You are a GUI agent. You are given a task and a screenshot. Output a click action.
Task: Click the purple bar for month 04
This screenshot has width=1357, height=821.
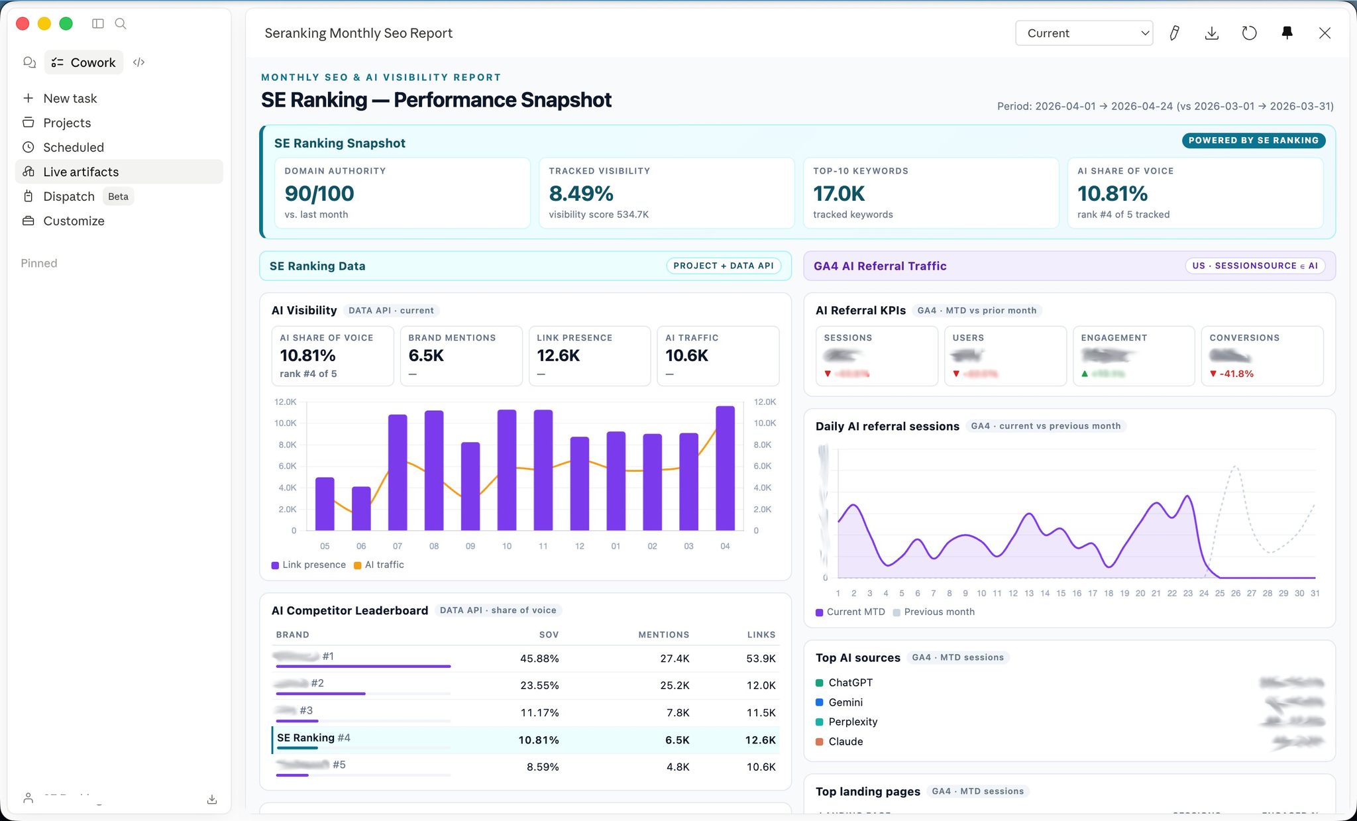pos(725,468)
